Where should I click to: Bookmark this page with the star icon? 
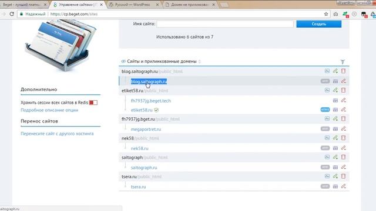coord(326,14)
